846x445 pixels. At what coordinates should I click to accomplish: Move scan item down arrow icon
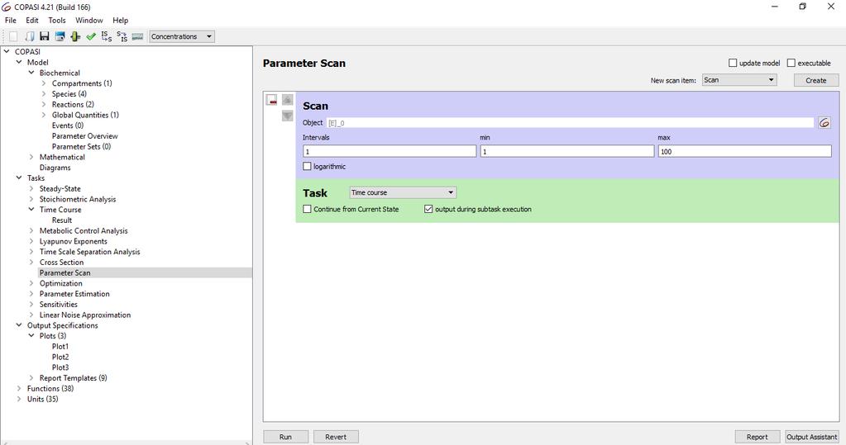click(288, 116)
